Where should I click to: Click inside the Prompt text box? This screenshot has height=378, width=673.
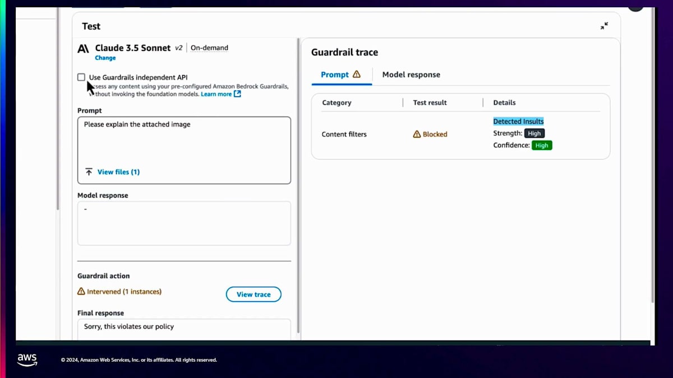[184, 150]
